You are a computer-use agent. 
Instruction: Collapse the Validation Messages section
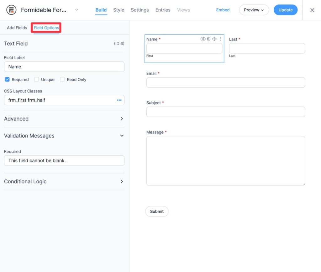(x=64, y=136)
